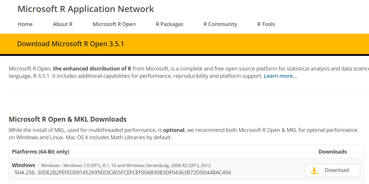The image size is (369, 184).
Task: Open the Home menu item
Action: pos(25,24)
